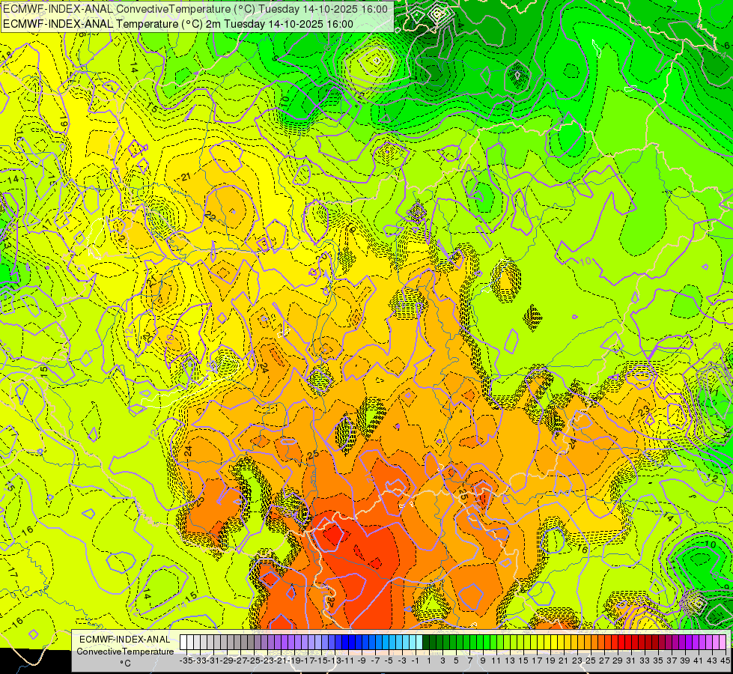
Task: Click the 18 contour label mid-map
Action: (350, 228)
